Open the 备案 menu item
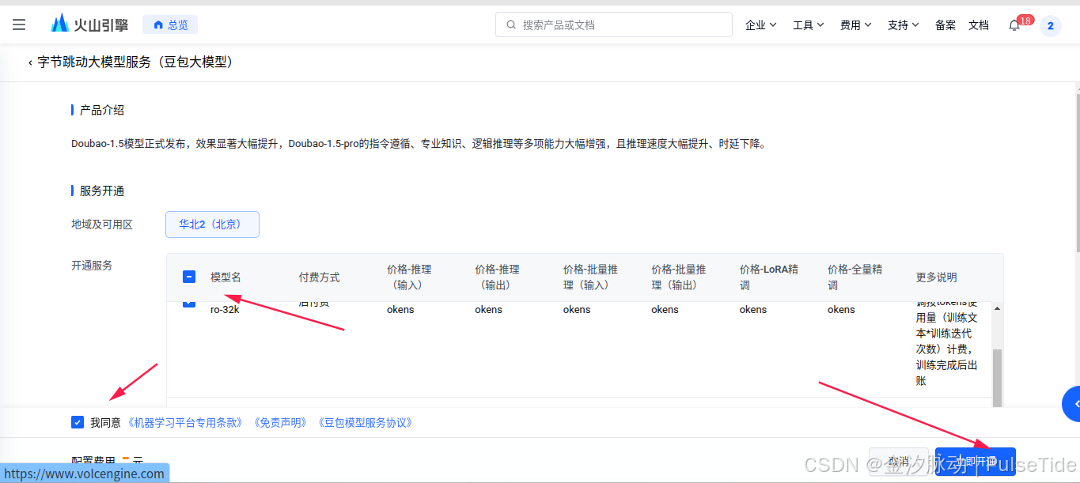1080x483 pixels. (x=945, y=25)
